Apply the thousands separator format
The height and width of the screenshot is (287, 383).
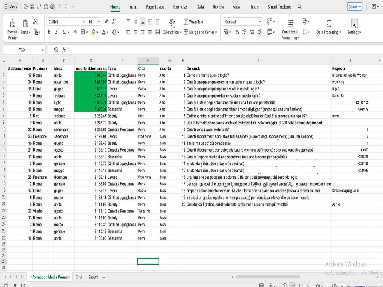click(244, 32)
